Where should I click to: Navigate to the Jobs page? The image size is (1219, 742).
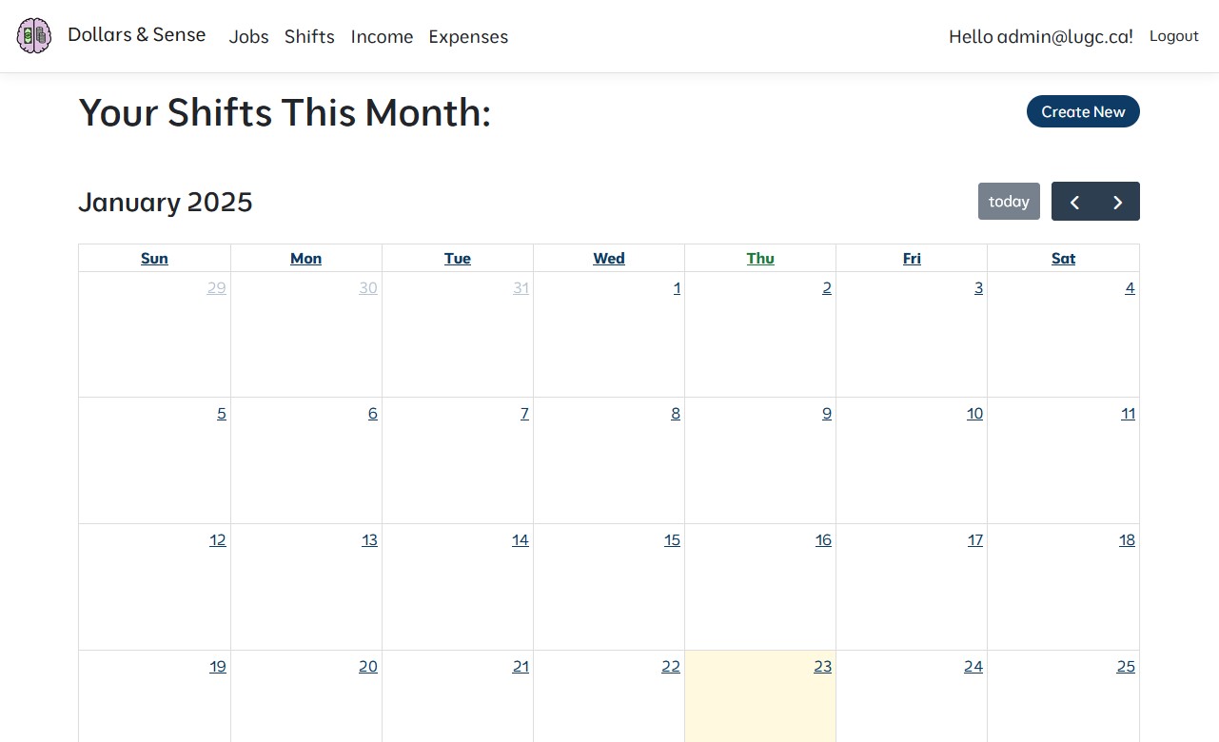click(x=248, y=37)
